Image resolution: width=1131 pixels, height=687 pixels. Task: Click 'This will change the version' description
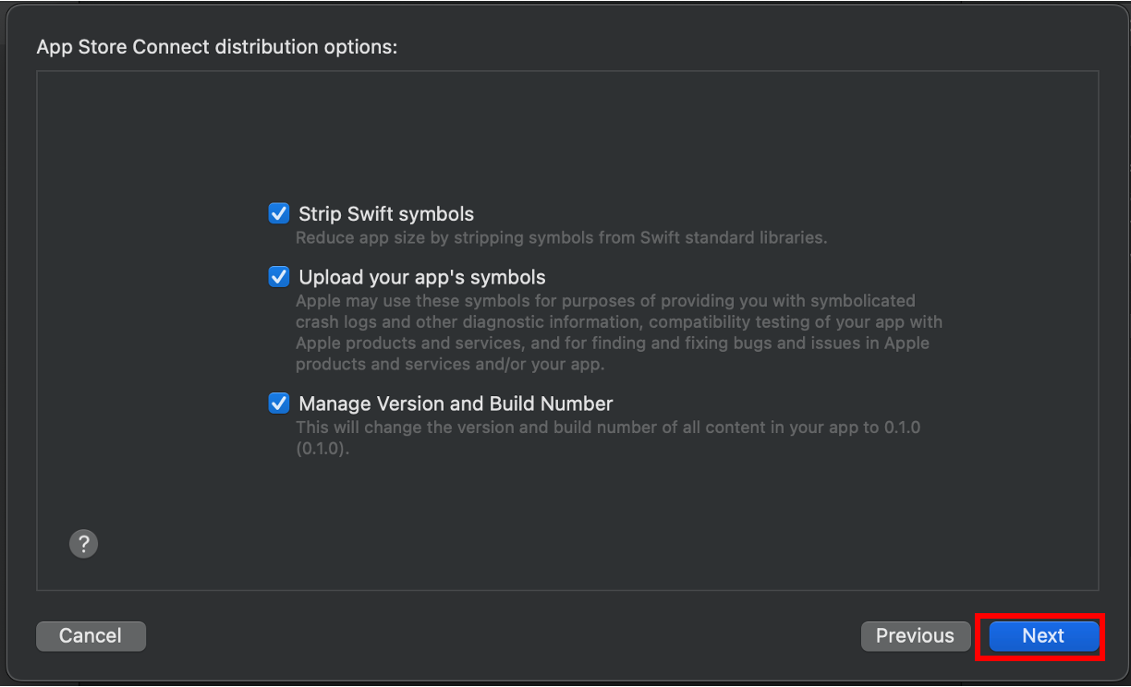pyautogui.click(x=608, y=439)
